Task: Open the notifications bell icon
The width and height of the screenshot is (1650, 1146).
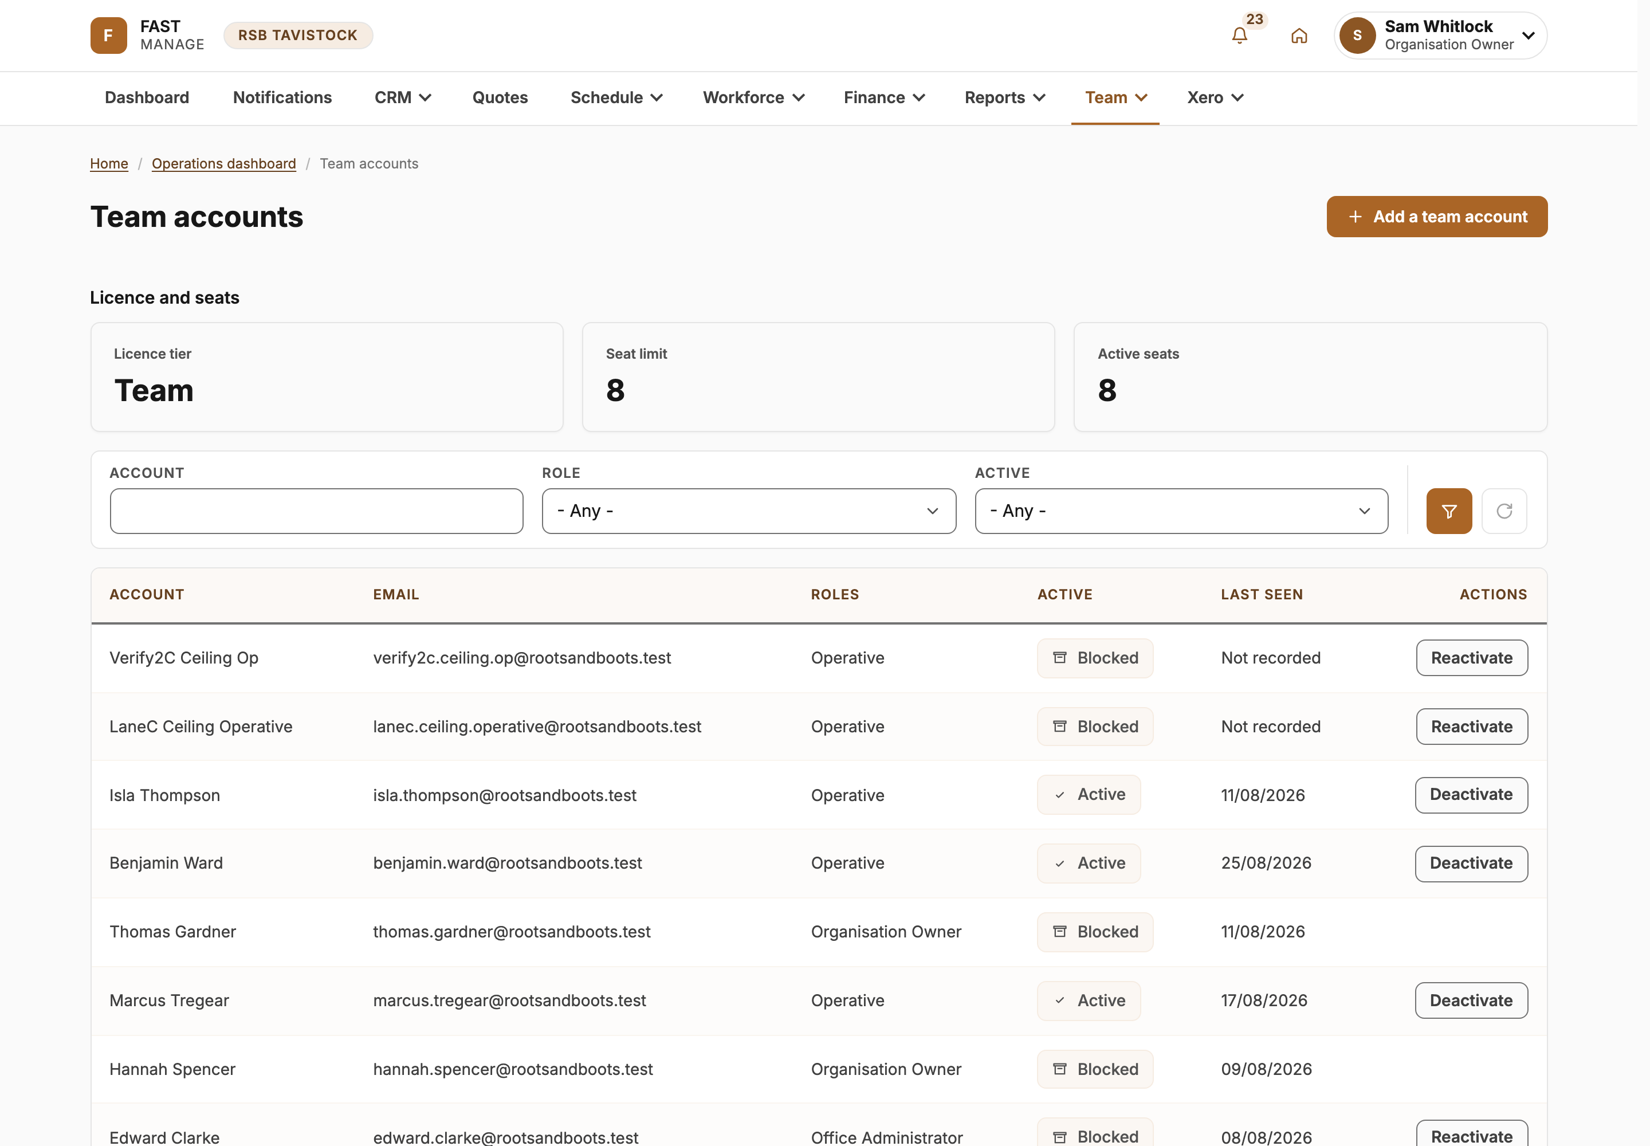Action: [x=1239, y=35]
